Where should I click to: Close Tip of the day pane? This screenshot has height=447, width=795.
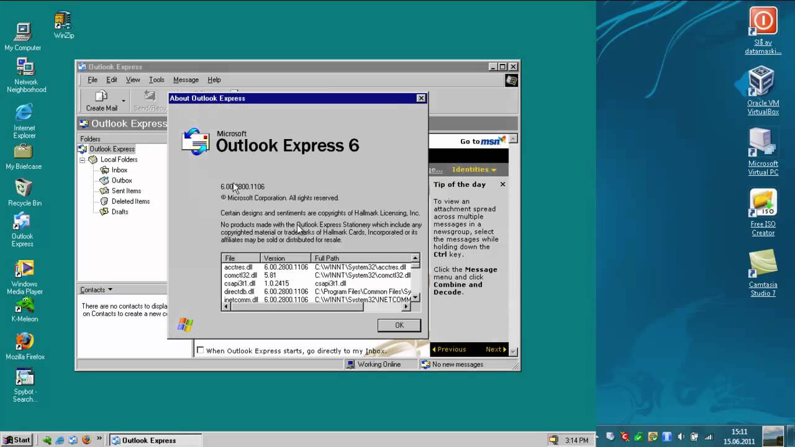(x=502, y=184)
